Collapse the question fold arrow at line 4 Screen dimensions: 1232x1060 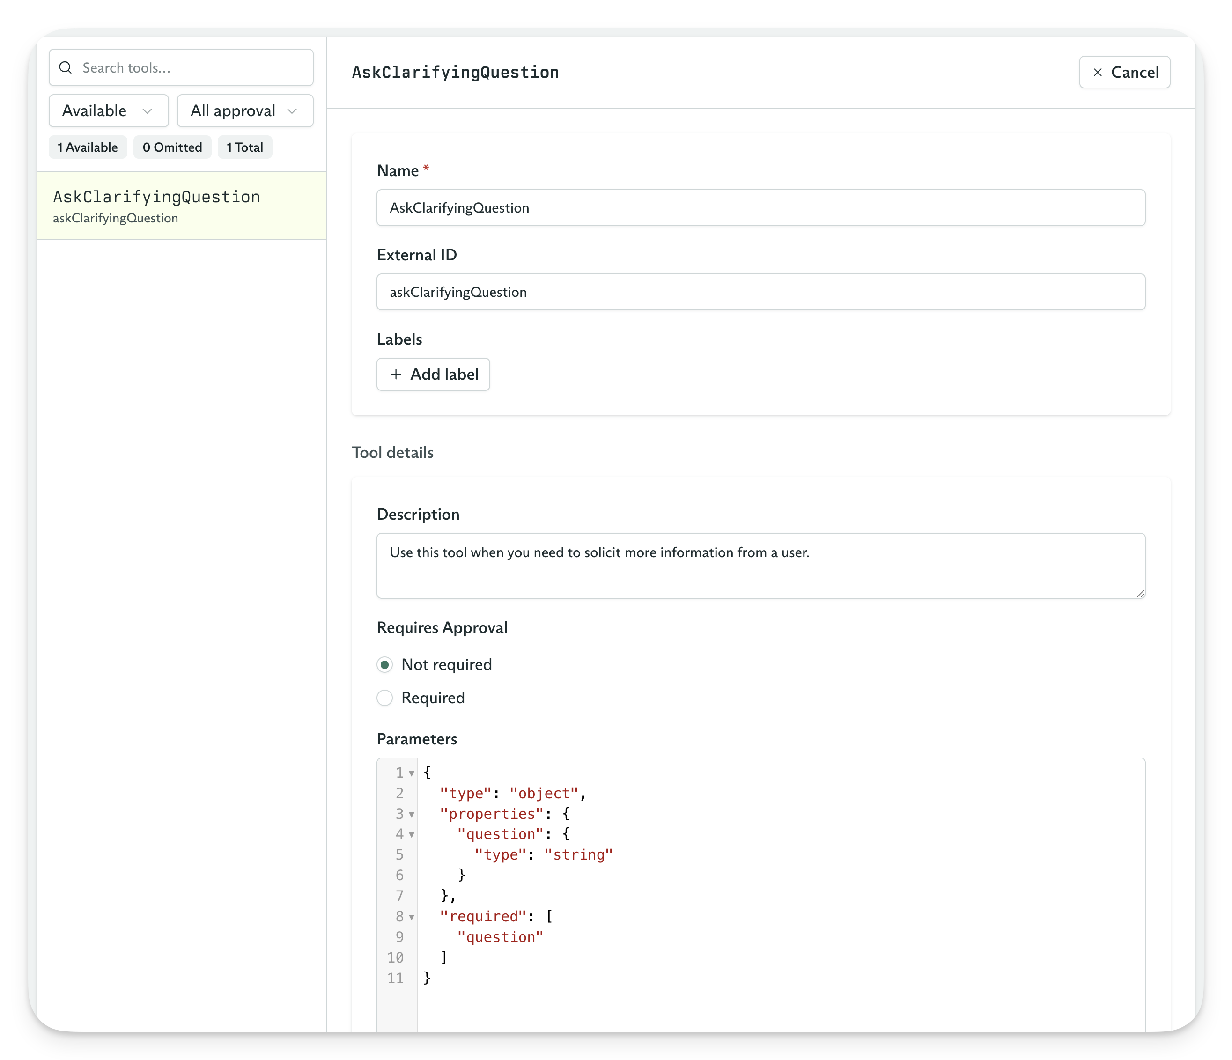coord(412,835)
